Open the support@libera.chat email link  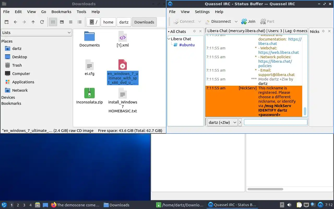pyautogui.click(x=276, y=75)
